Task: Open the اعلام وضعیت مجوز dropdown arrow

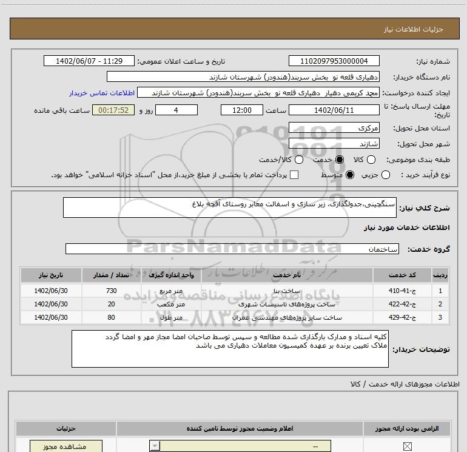Action: tap(155, 446)
